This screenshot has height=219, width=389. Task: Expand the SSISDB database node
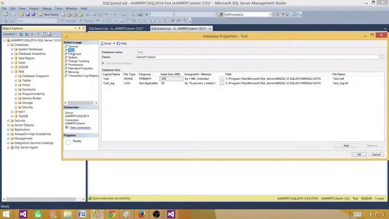click(x=12, y=68)
